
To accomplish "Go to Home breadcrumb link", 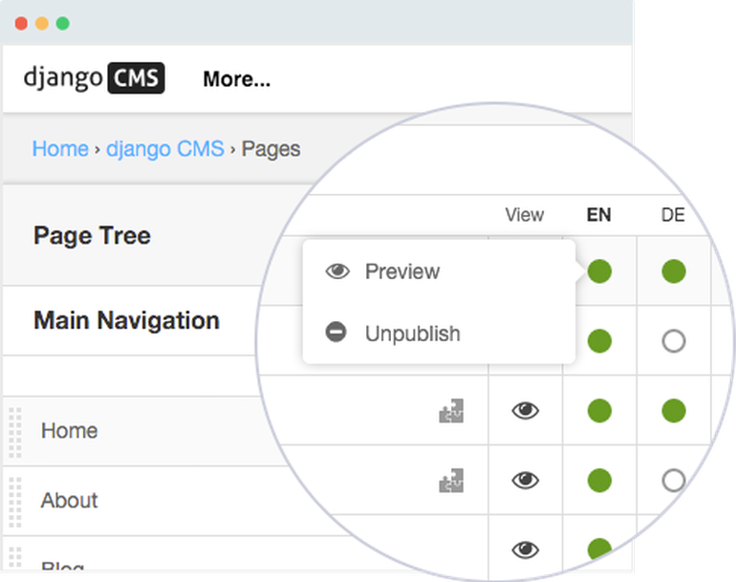I will (x=60, y=149).
